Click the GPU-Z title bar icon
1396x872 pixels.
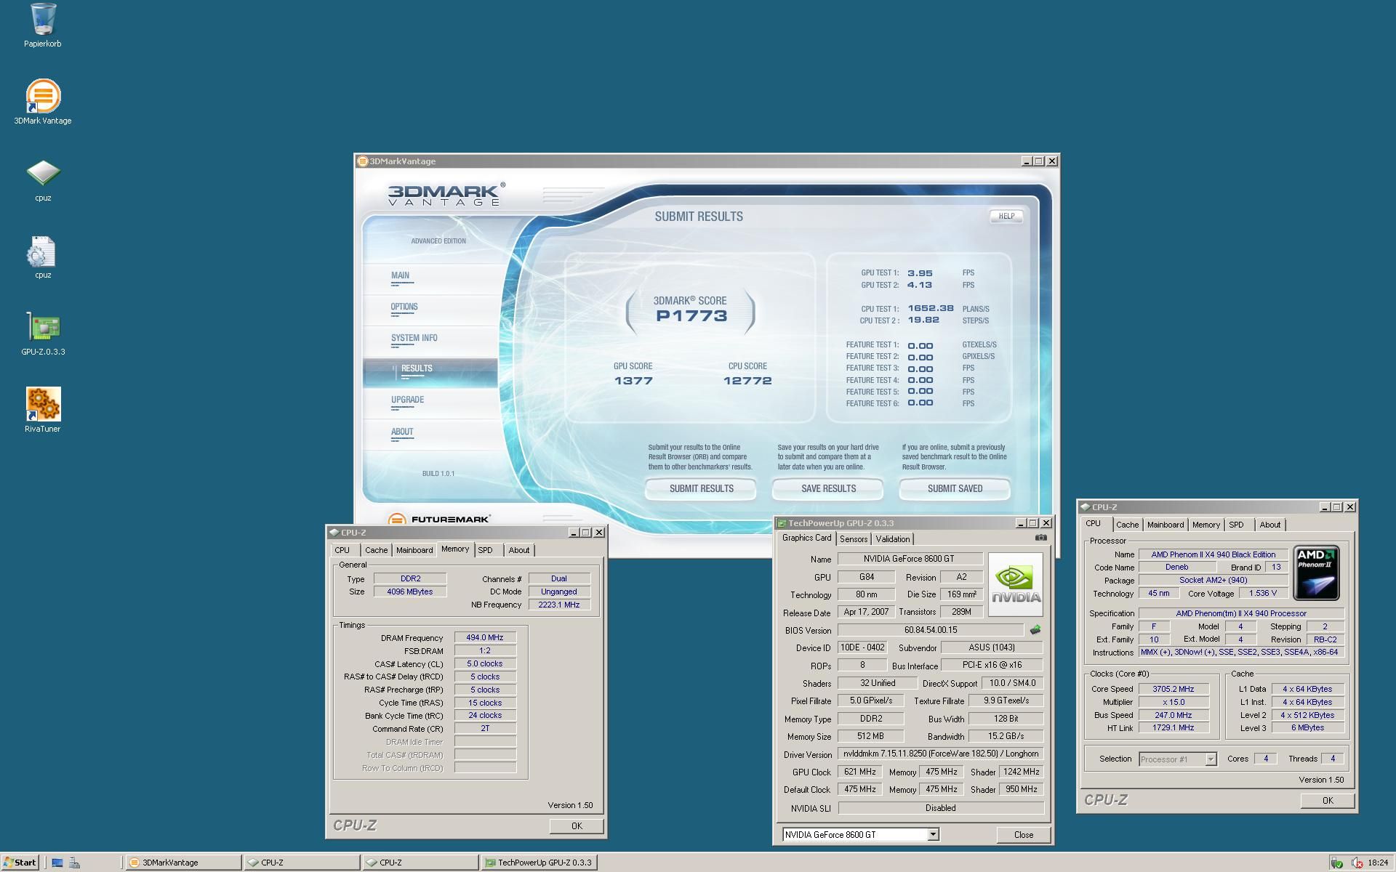(782, 523)
